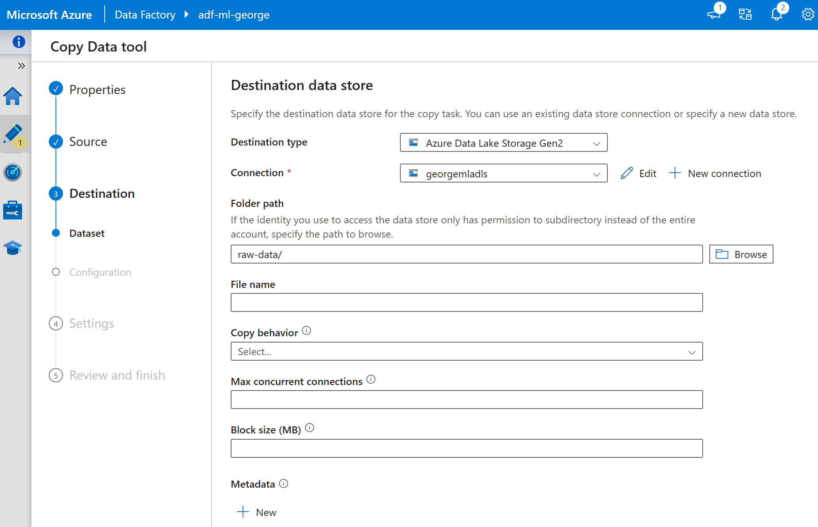This screenshot has height=527, width=818.
Task: Click the notifications bell icon
Action: pyautogui.click(x=776, y=15)
